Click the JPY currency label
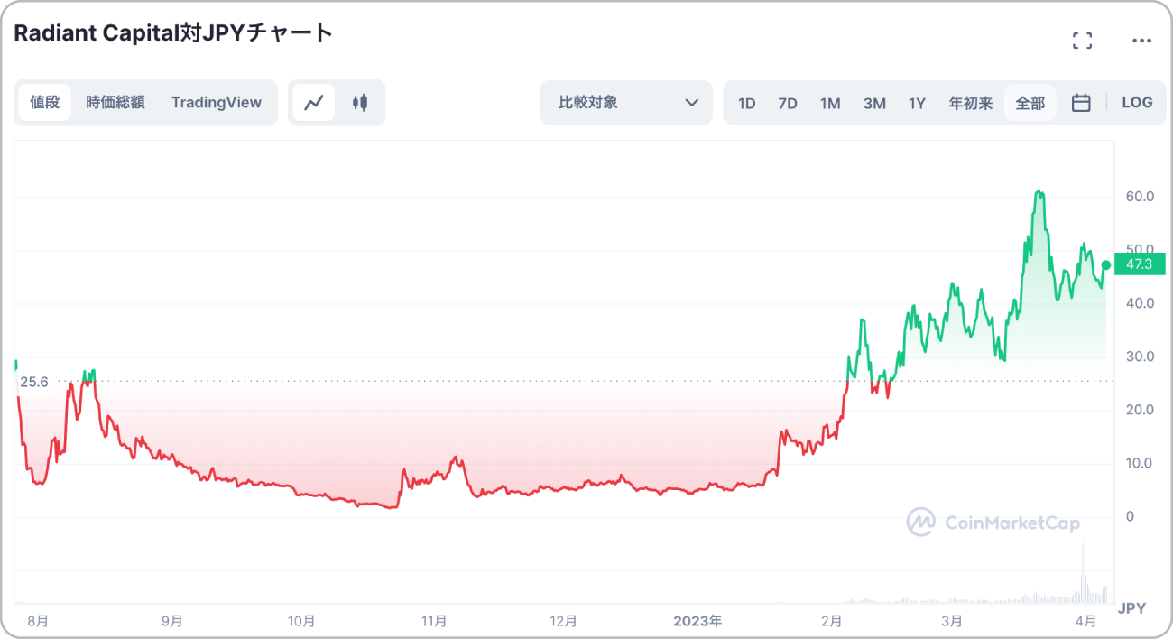The height and width of the screenshot is (639, 1173). point(1132,608)
